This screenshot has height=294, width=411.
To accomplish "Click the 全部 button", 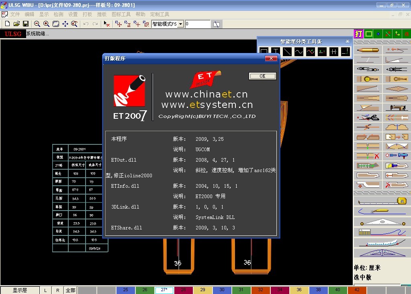I will click(x=71, y=290).
